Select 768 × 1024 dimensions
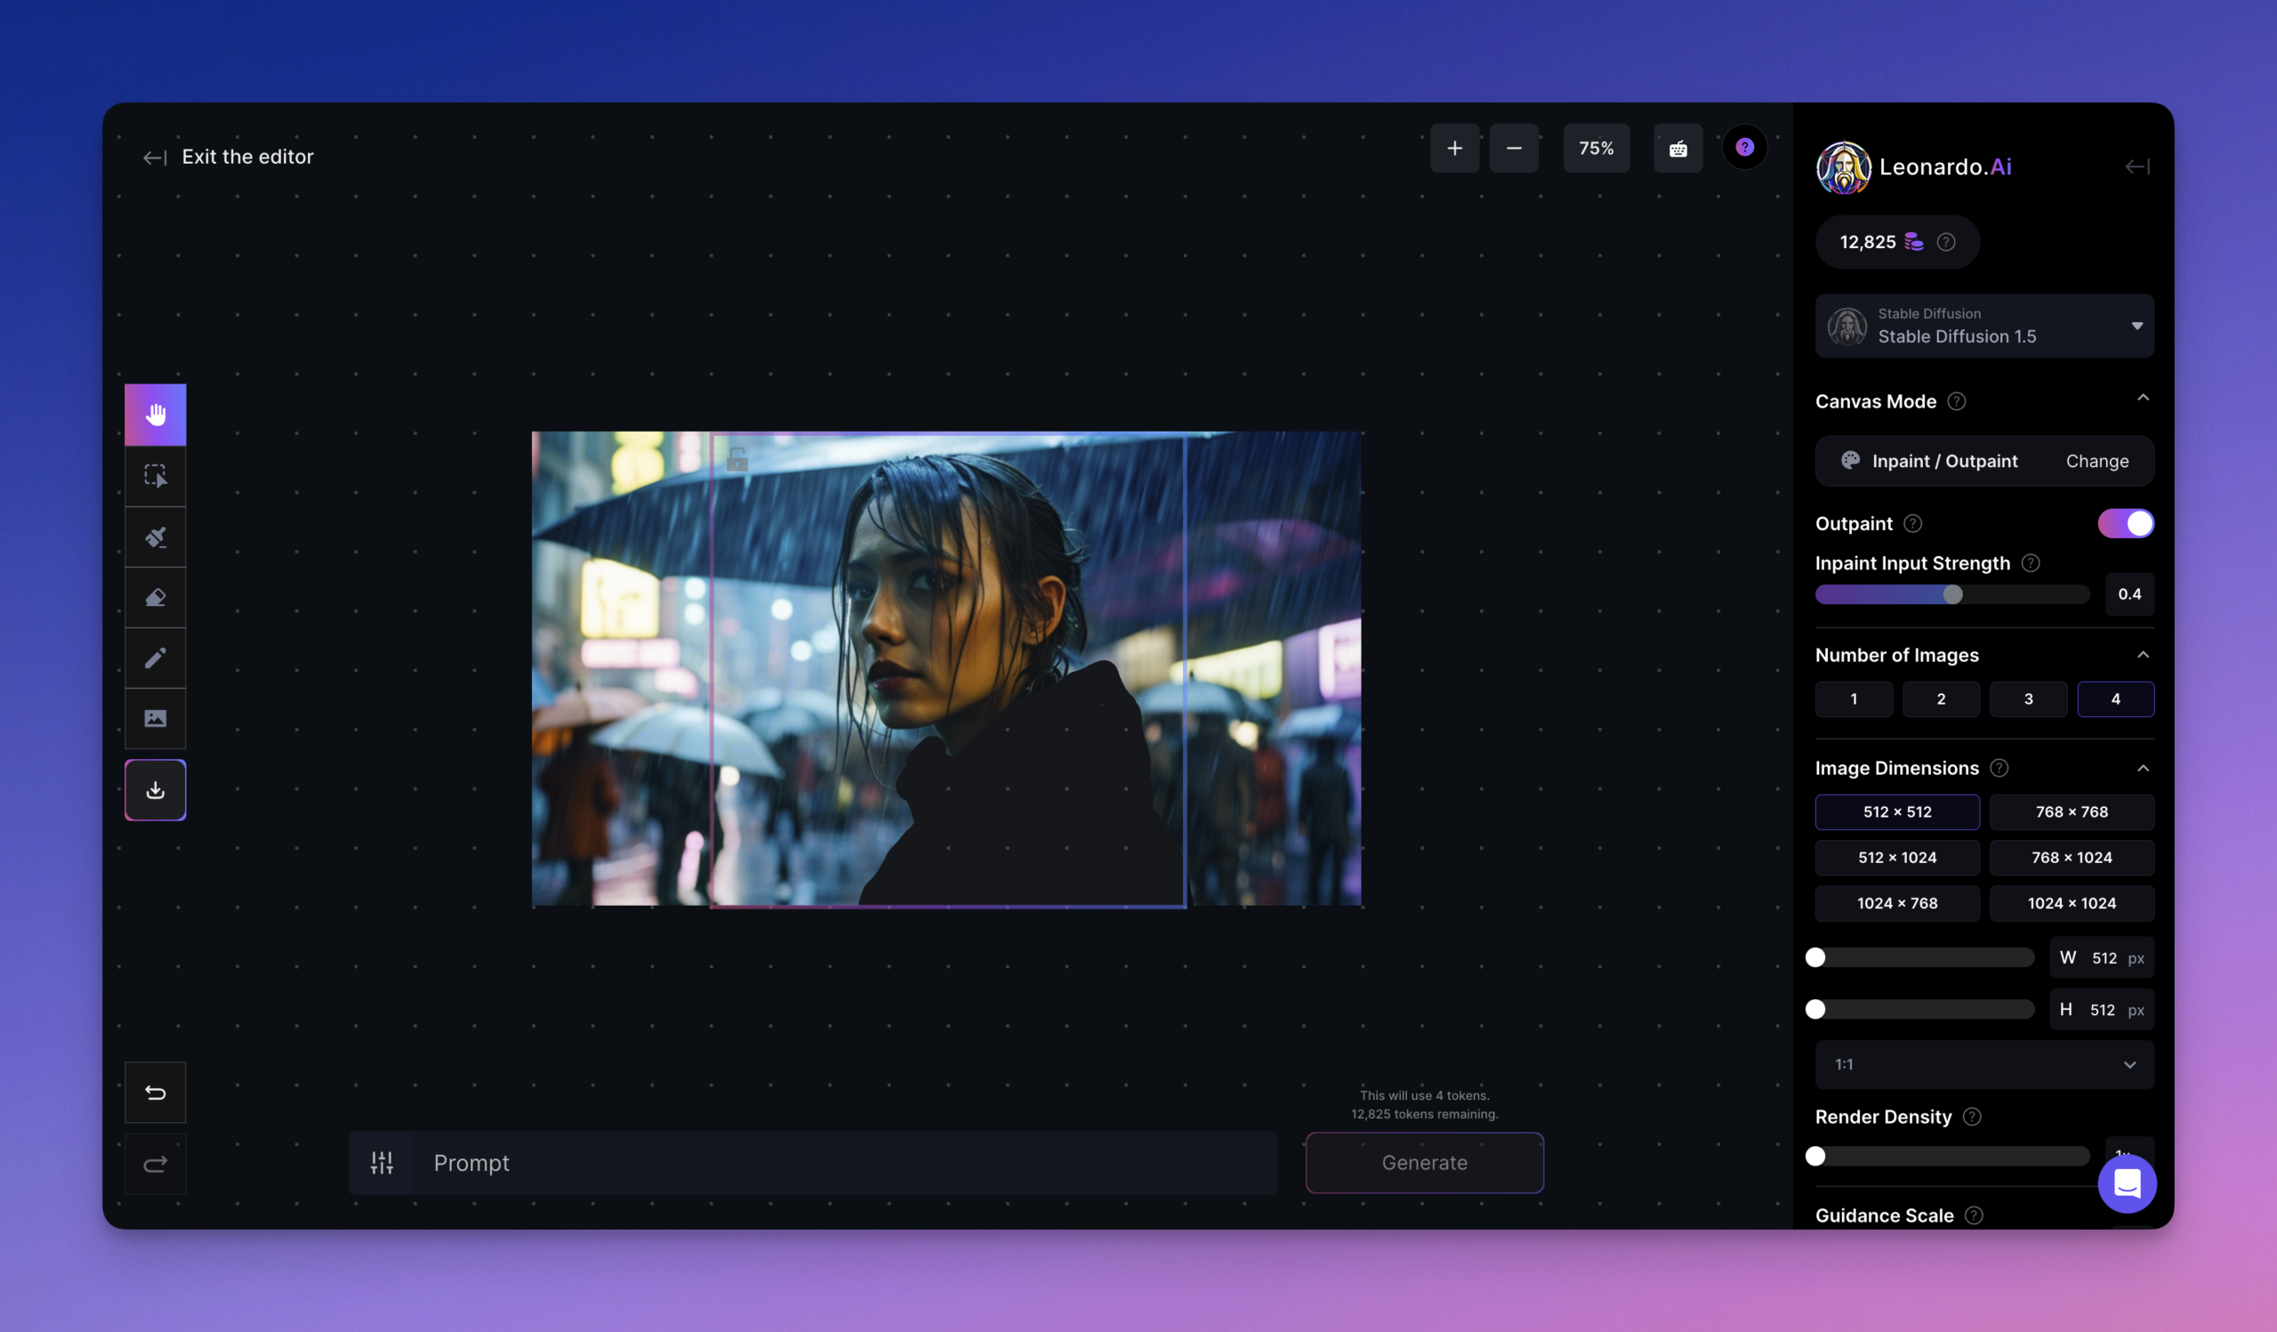The image size is (2277, 1332). click(x=2072, y=858)
